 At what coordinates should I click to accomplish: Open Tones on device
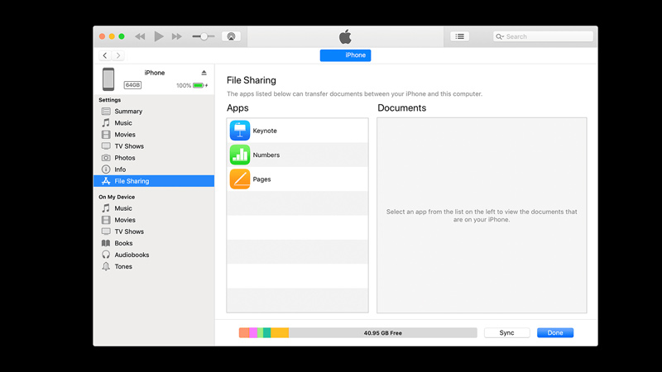pyautogui.click(x=154, y=266)
